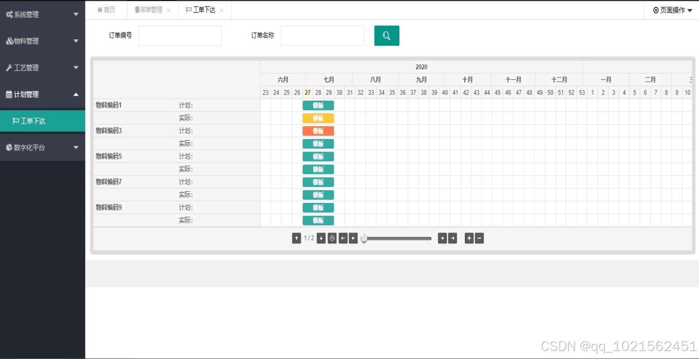Click the 物料编码1 planned green bar
This screenshot has height=359, width=699.
click(x=318, y=105)
